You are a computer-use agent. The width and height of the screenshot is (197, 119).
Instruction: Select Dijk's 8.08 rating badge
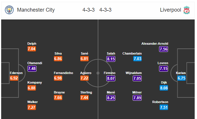click(x=164, y=88)
